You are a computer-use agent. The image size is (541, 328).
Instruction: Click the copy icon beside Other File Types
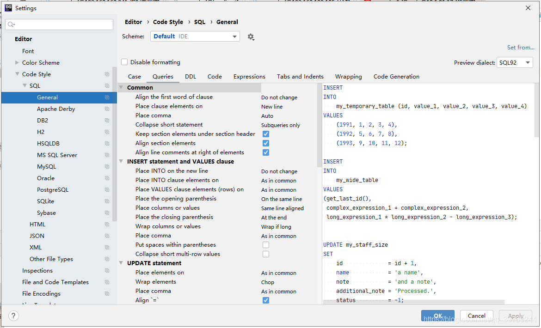click(x=107, y=259)
